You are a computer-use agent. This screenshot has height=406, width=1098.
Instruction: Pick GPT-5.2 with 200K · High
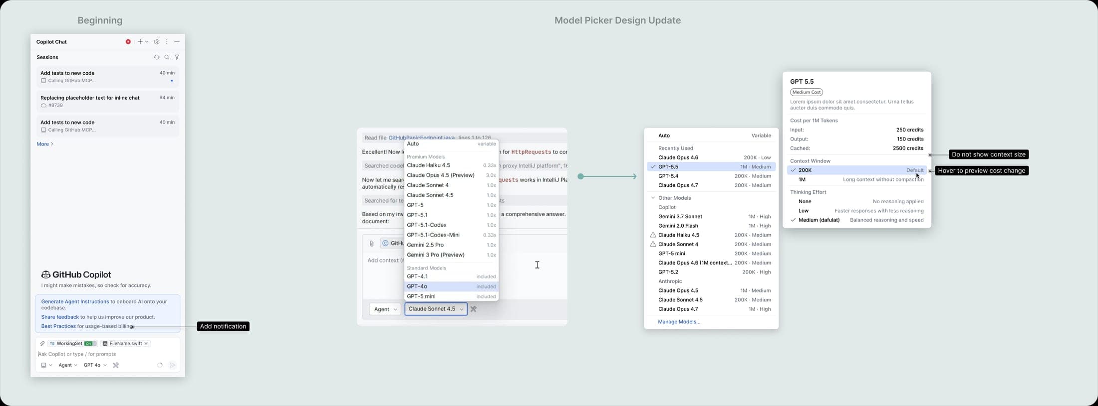click(711, 272)
